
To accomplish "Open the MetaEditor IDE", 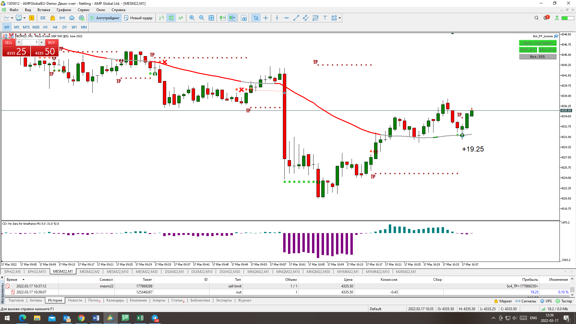I will 43,18.
